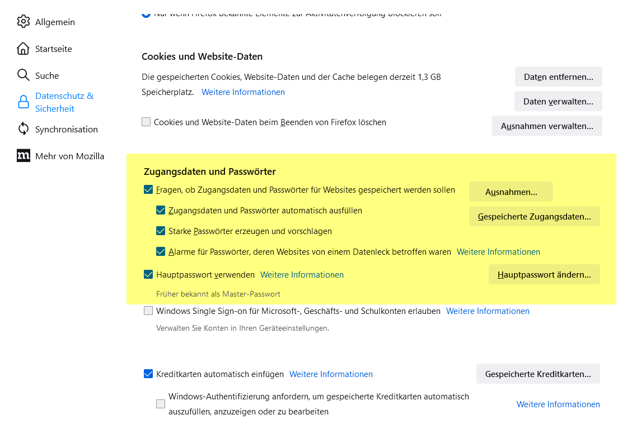Uncheck Hauptpasswort verwenden

coord(148,274)
